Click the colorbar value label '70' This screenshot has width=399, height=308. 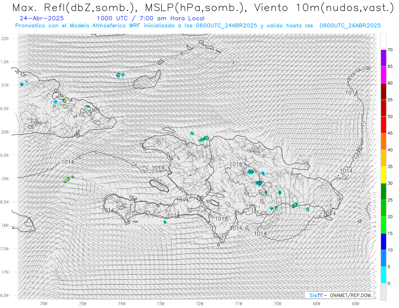pos(390,50)
